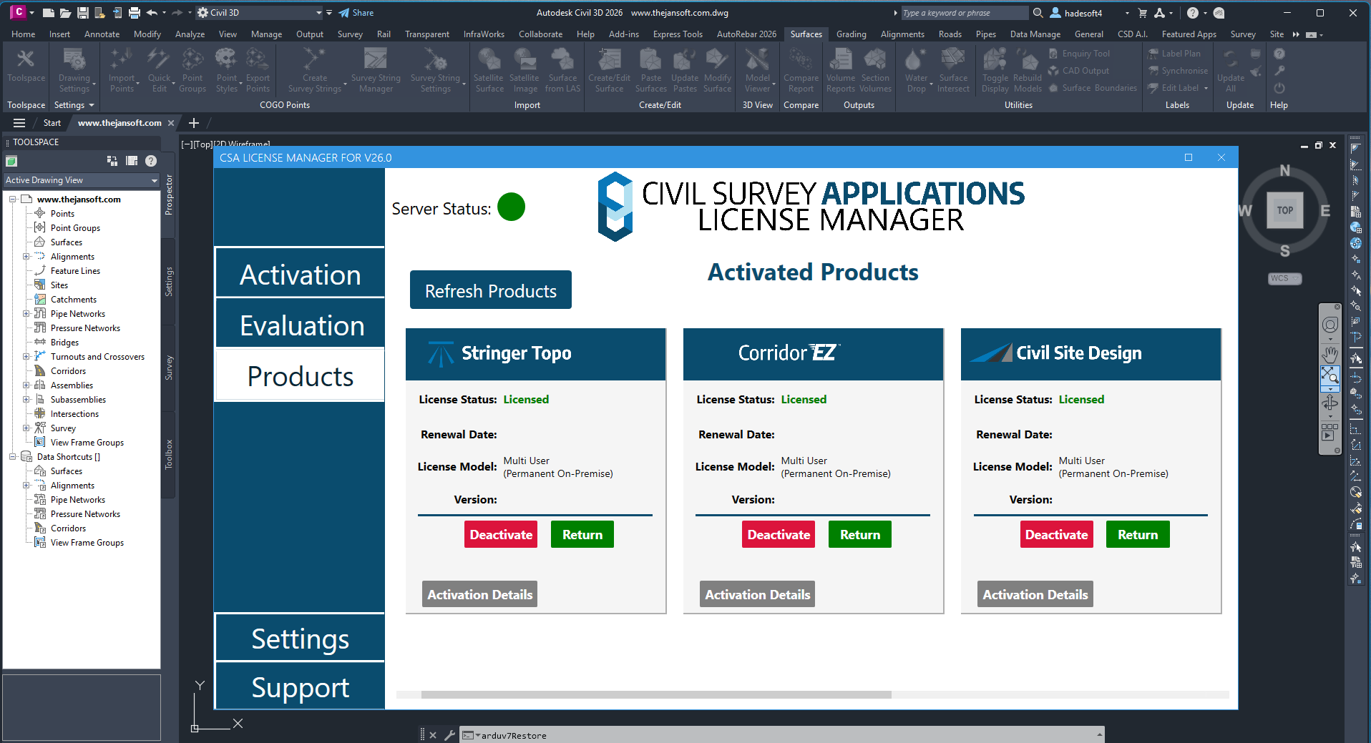1371x743 pixels.
Task: Click the Import Points icon
Action: [x=122, y=70]
